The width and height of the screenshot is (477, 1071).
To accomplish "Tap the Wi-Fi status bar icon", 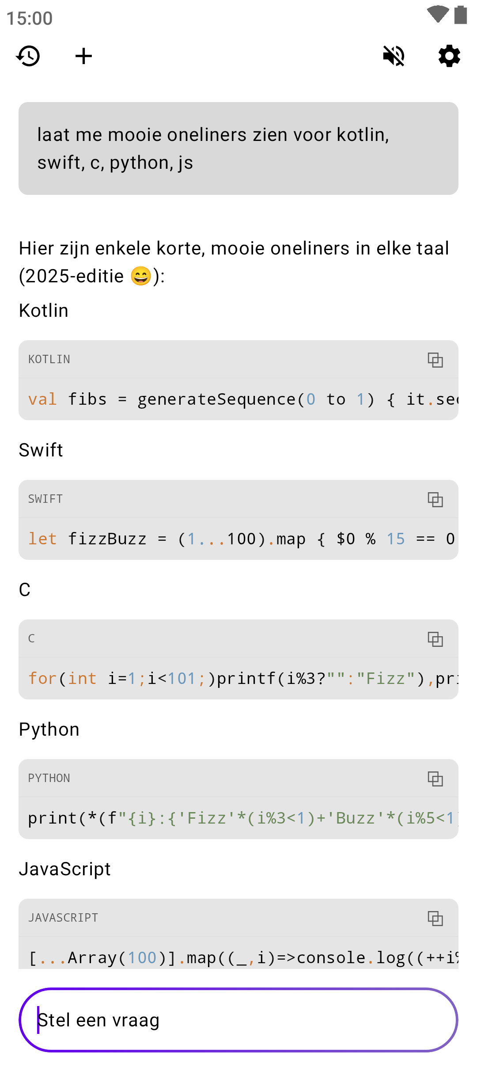I will pyautogui.click(x=438, y=15).
